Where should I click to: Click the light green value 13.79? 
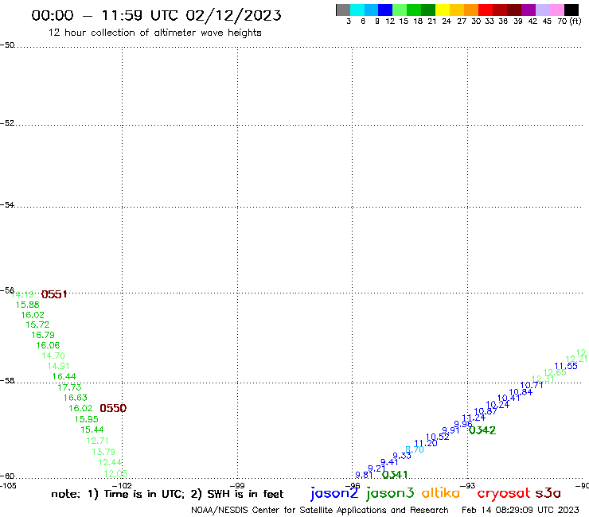(x=103, y=452)
